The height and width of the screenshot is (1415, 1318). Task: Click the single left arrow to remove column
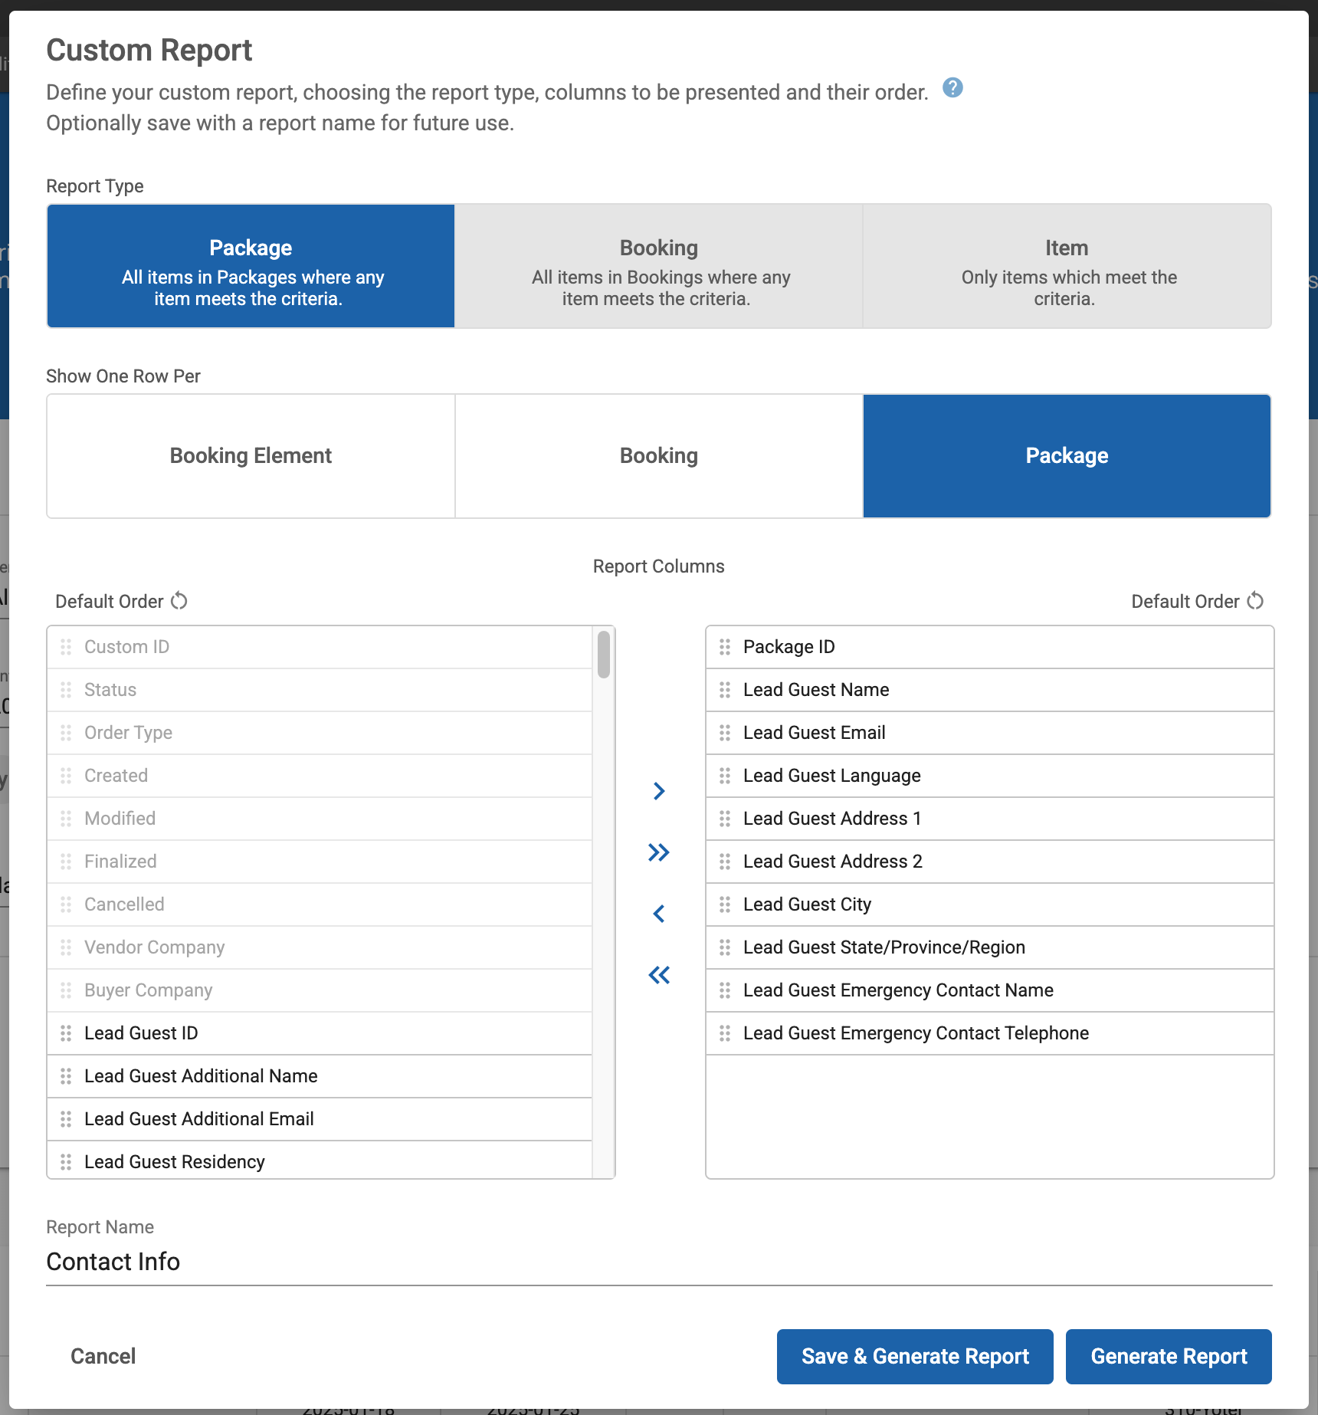pos(658,914)
